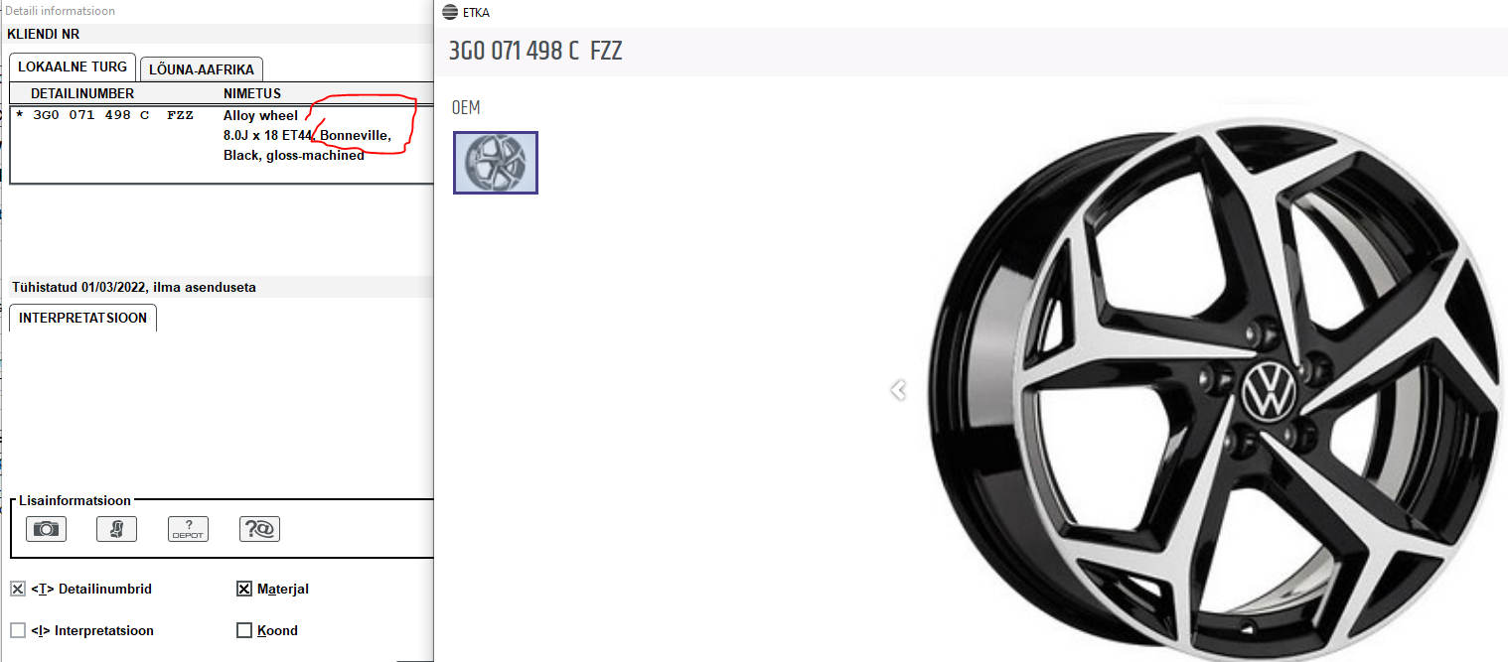Click the camera photo icon button
The width and height of the screenshot is (1508, 662).
pos(46,529)
